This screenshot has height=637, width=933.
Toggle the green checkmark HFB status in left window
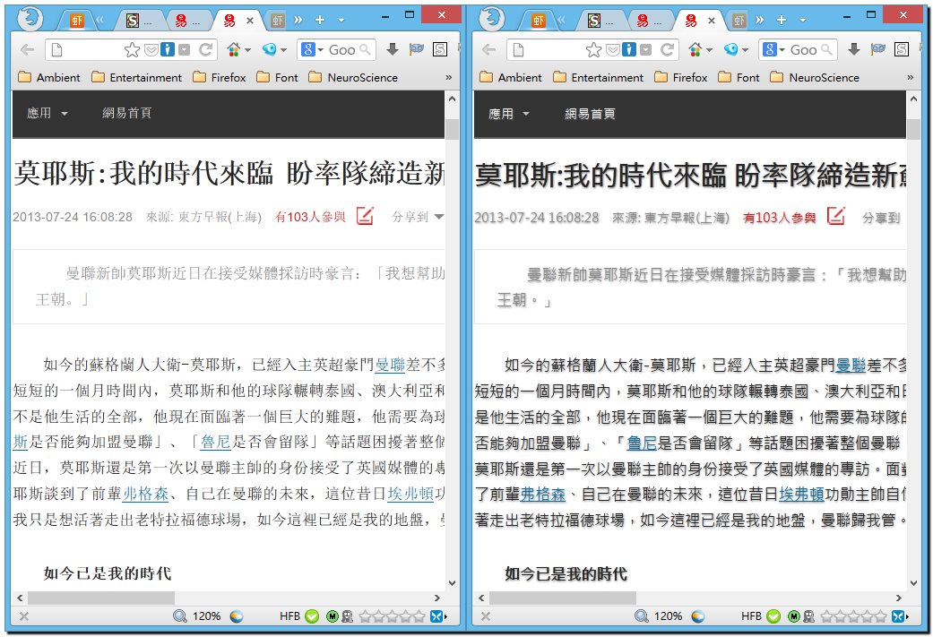[312, 616]
